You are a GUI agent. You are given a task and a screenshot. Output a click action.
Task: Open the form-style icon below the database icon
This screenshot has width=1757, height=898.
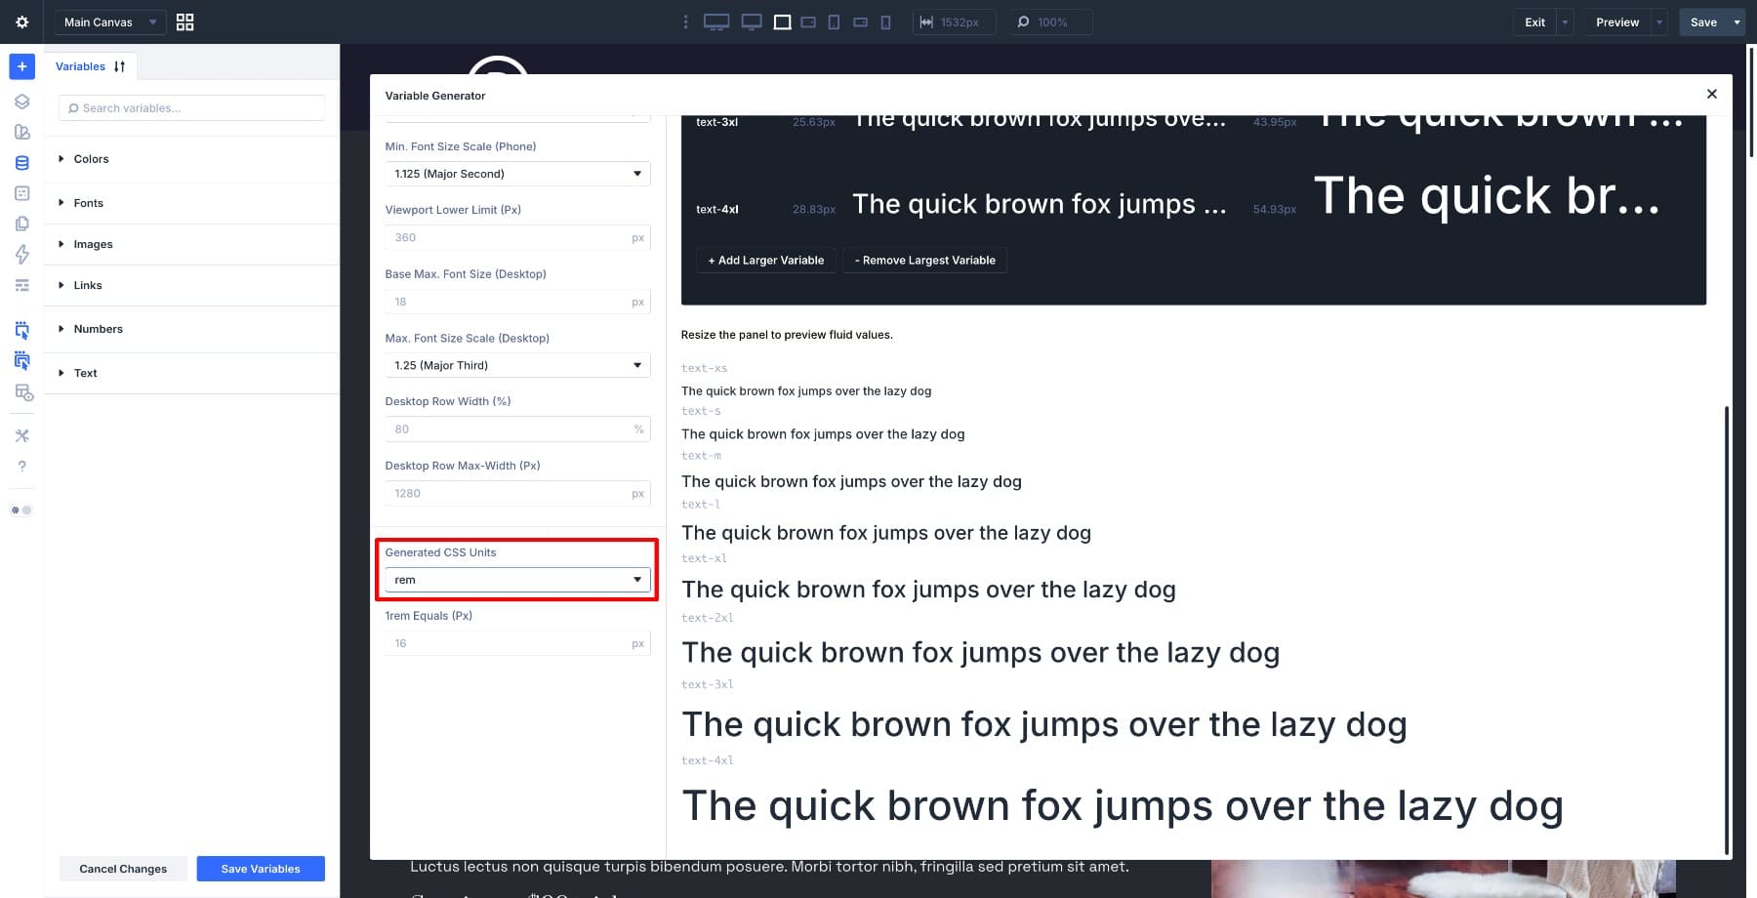[x=21, y=193]
